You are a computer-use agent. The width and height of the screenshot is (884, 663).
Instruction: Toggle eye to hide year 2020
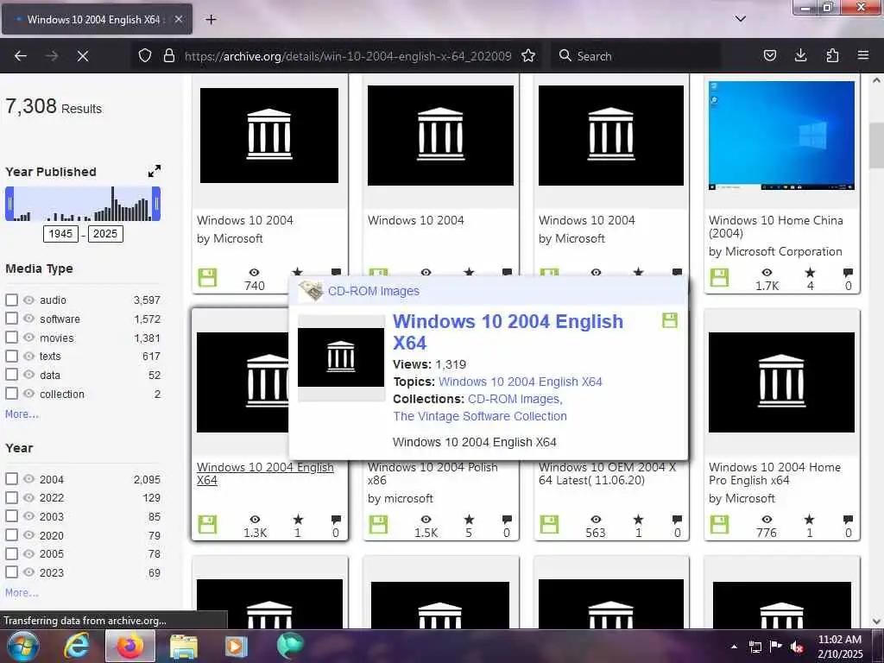pos(28,535)
